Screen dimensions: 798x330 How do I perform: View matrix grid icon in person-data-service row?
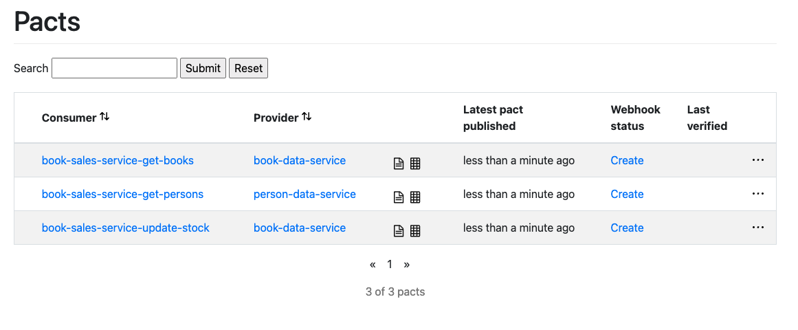click(x=415, y=197)
